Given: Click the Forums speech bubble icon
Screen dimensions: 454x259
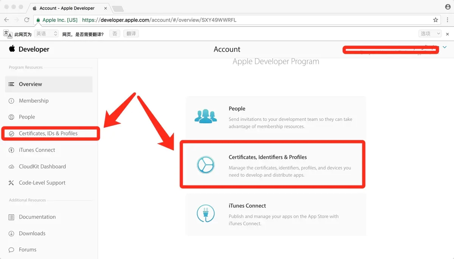Looking at the screenshot, I should point(11,250).
